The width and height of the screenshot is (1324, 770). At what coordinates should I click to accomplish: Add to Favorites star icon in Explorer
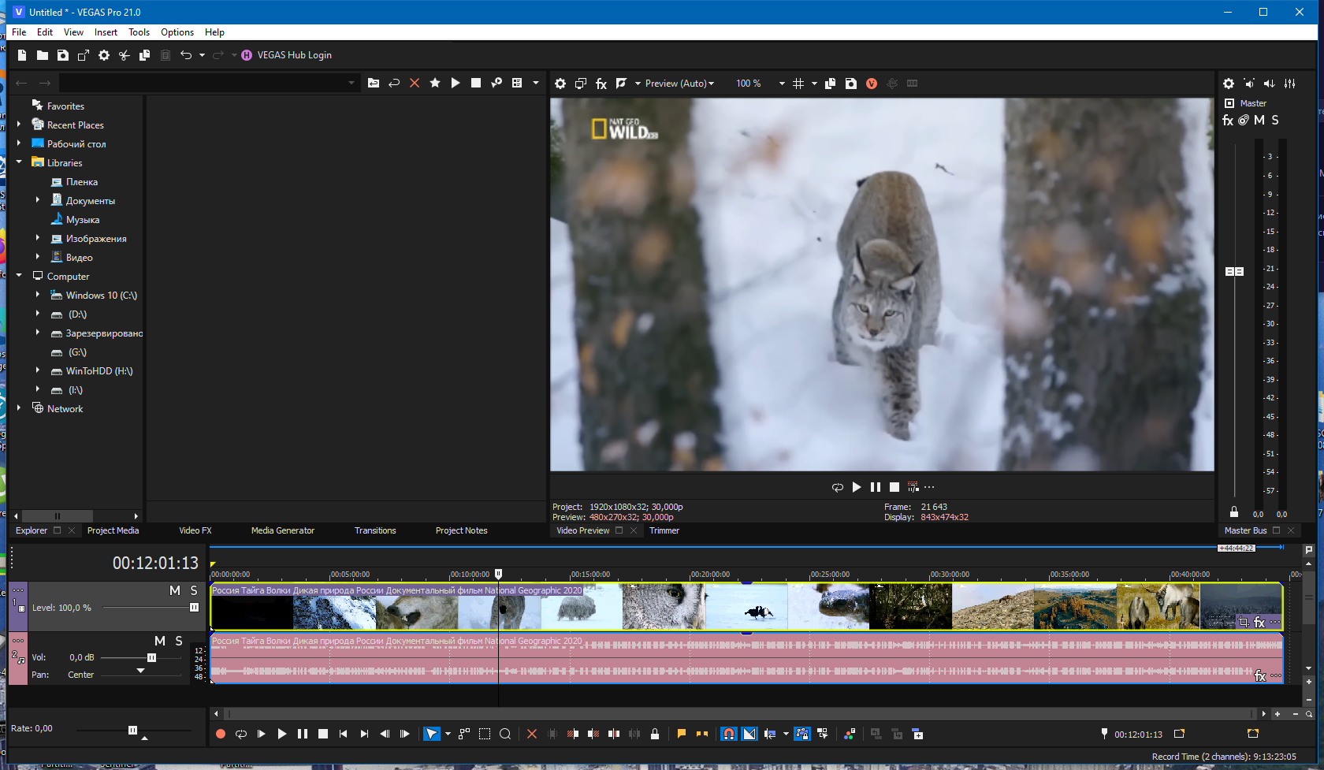pos(435,83)
